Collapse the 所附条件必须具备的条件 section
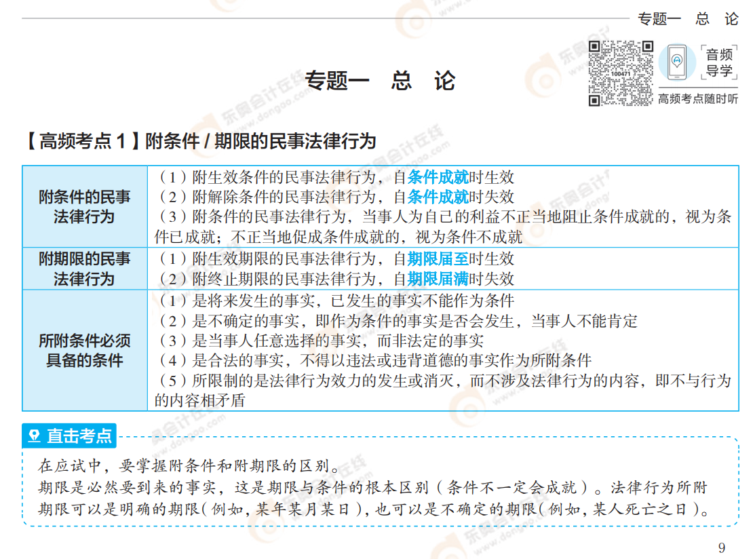 coord(85,348)
